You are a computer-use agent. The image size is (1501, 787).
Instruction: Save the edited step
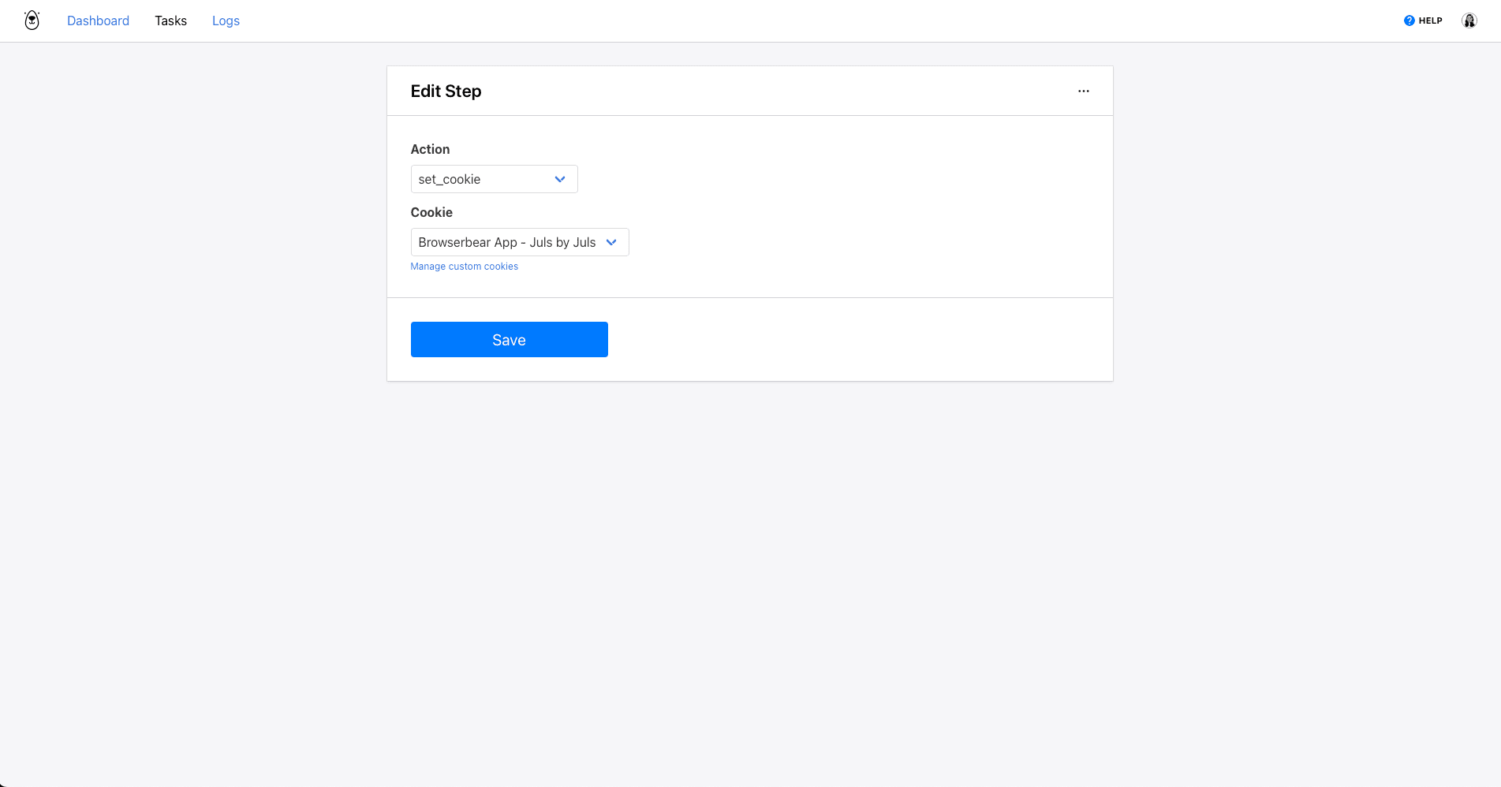pos(509,340)
